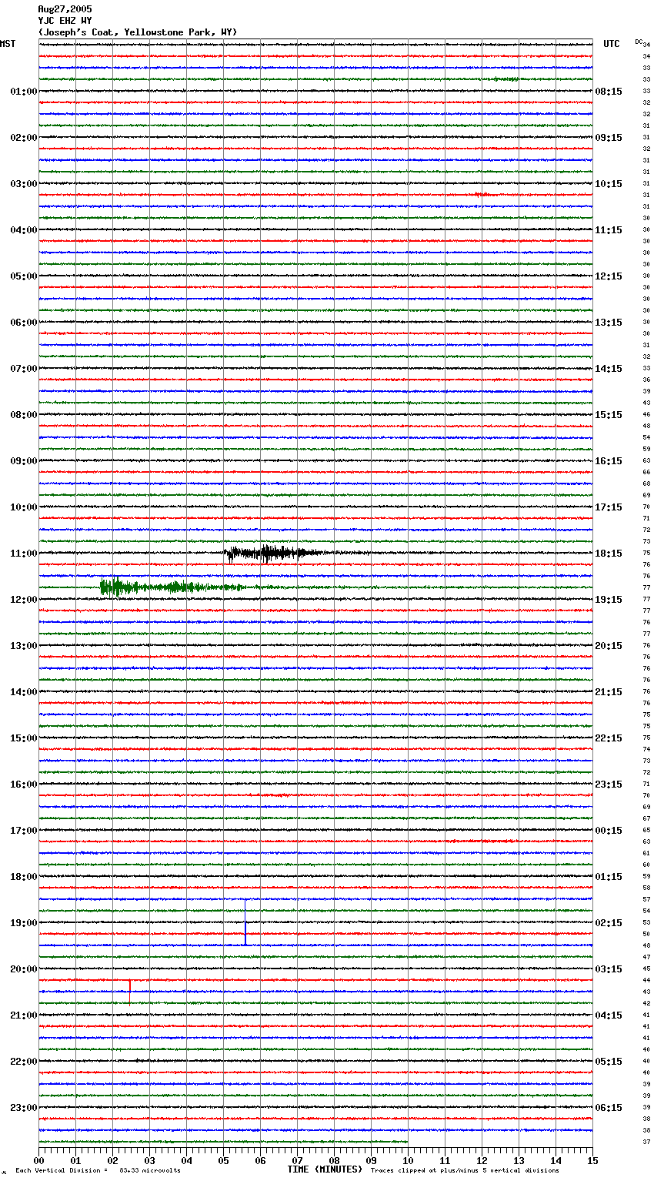Click the 08:15 UTC time label
Screen dimensions: 654x1181
pos(609,92)
